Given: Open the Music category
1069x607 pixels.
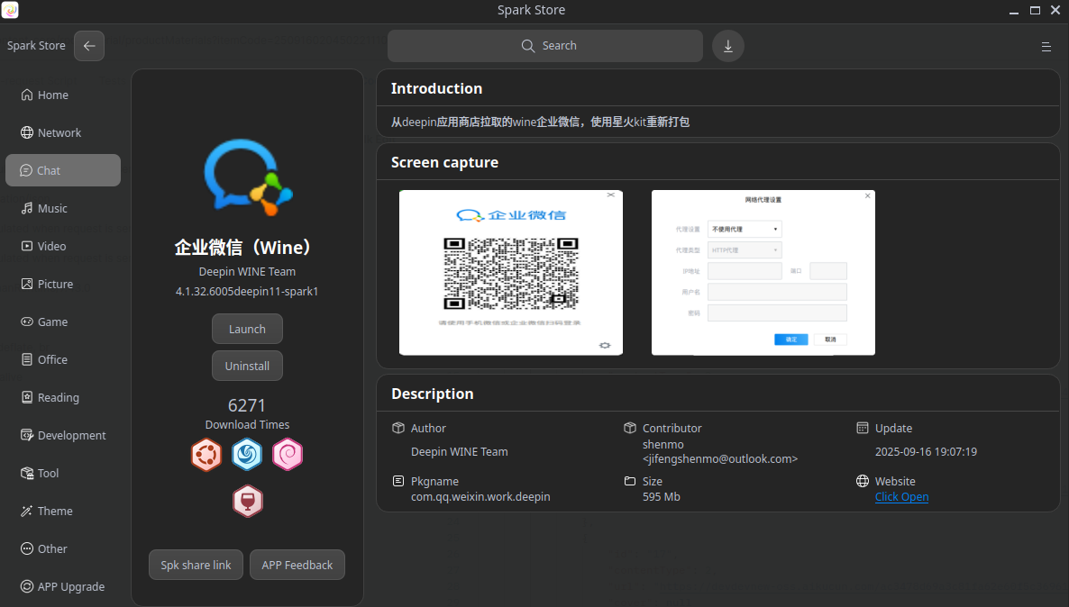Looking at the screenshot, I should [x=63, y=208].
